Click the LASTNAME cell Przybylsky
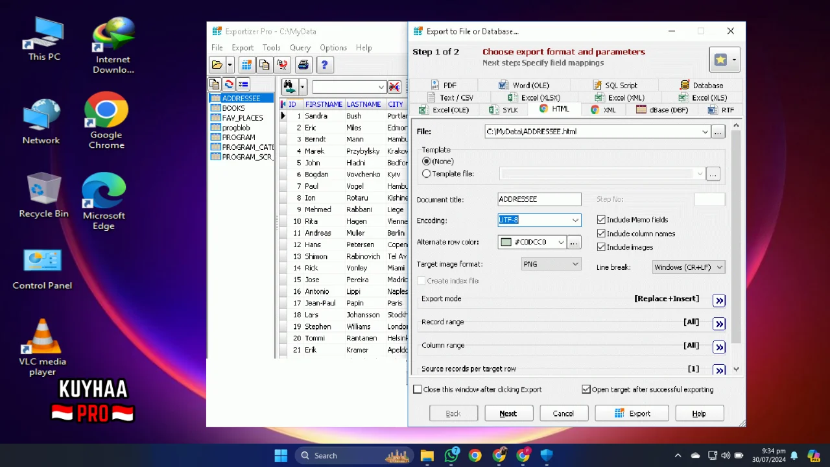 pyautogui.click(x=362, y=151)
